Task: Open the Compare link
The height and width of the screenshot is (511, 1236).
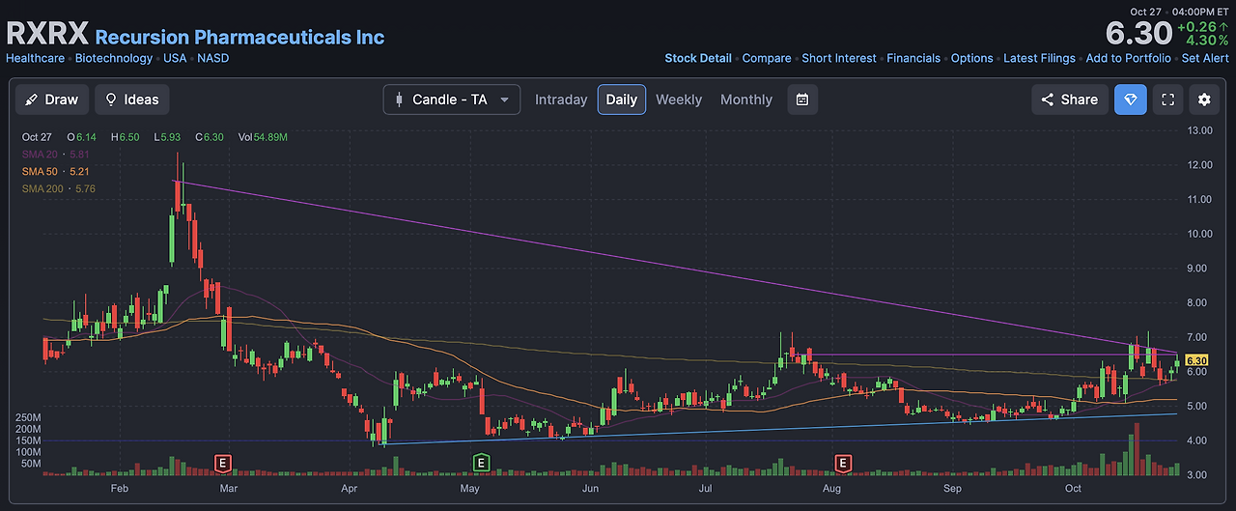Action: click(x=767, y=58)
